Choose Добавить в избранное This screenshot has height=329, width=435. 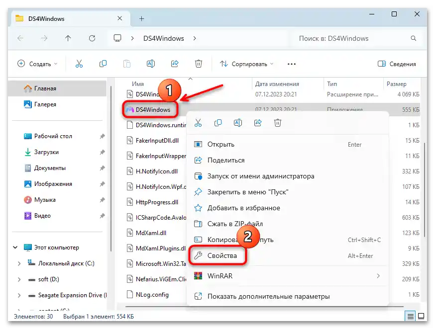coord(288,208)
